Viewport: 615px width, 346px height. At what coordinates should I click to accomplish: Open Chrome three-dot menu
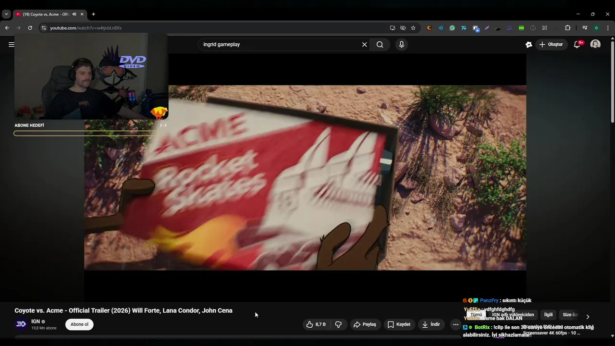click(x=608, y=28)
